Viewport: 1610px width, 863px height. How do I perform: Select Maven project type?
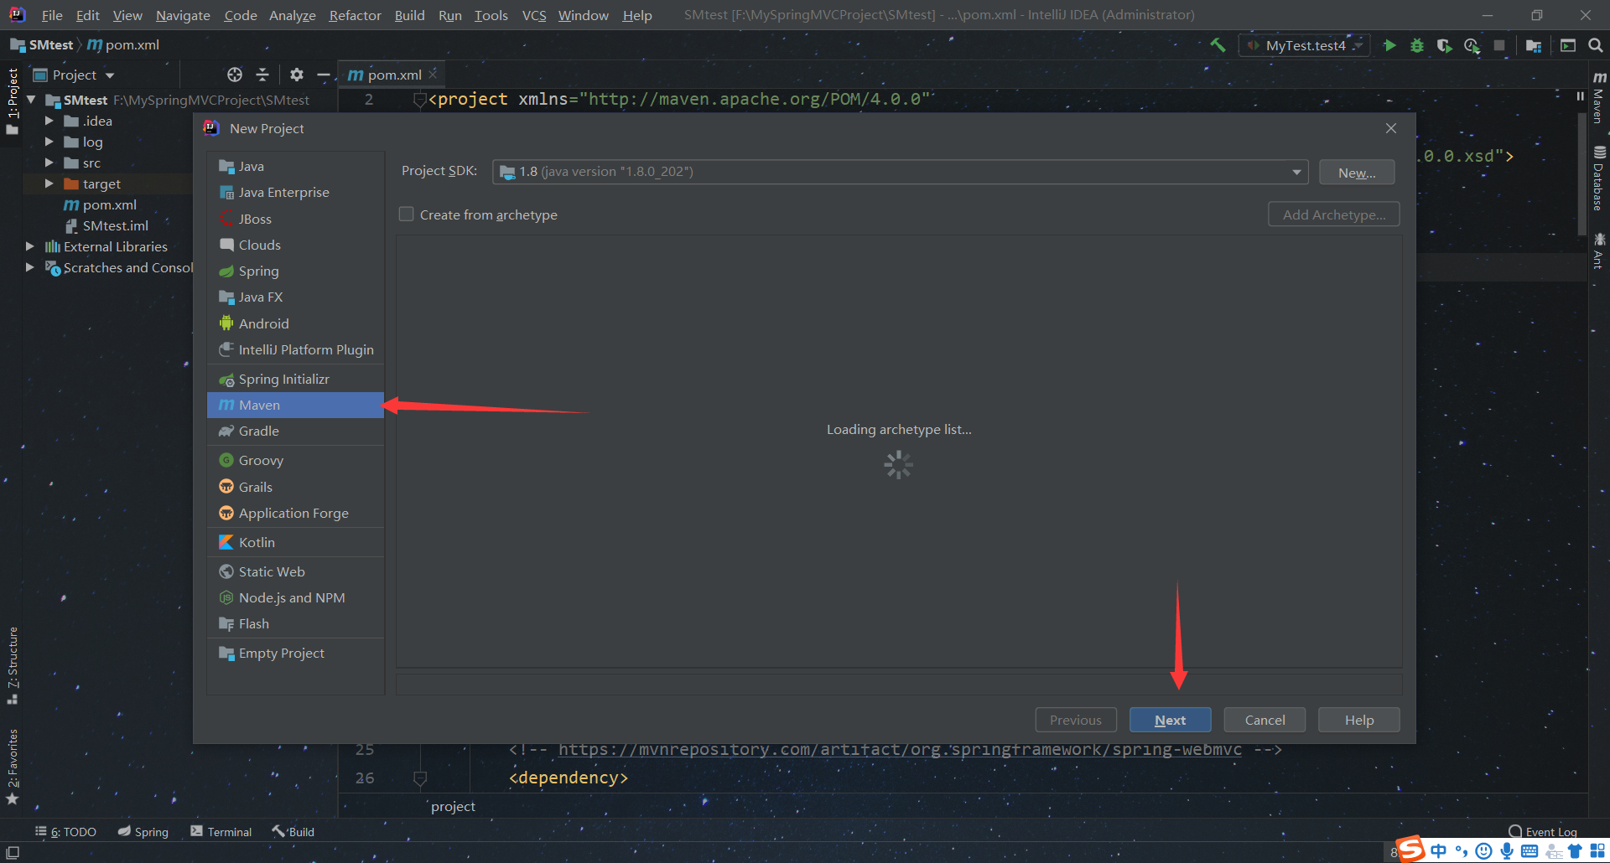click(x=295, y=405)
